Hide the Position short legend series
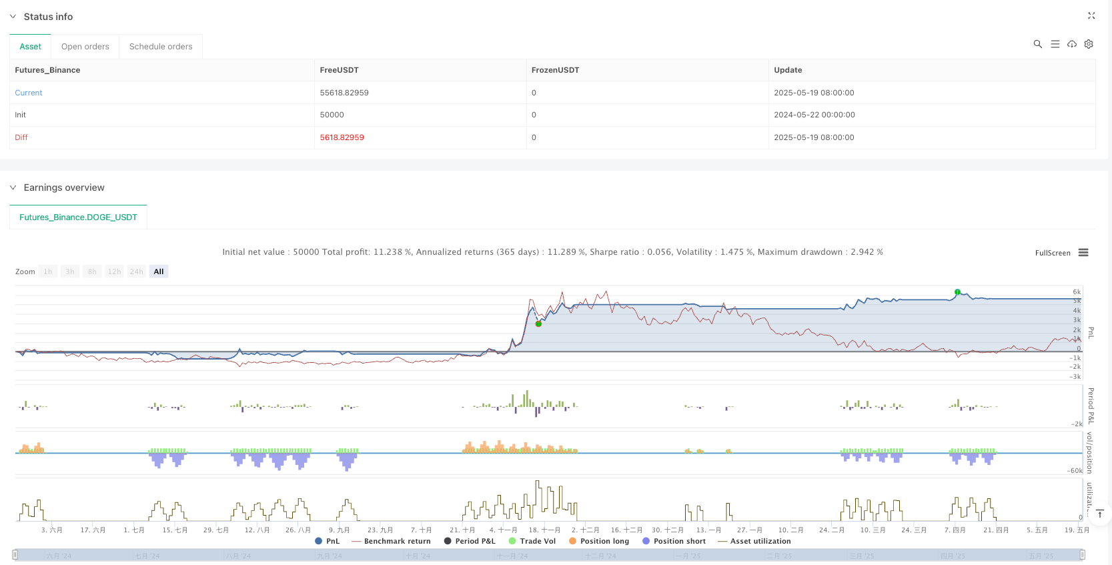Image resolution: width=1112 pixels, height=565 pixels. (x=674, y=541)
